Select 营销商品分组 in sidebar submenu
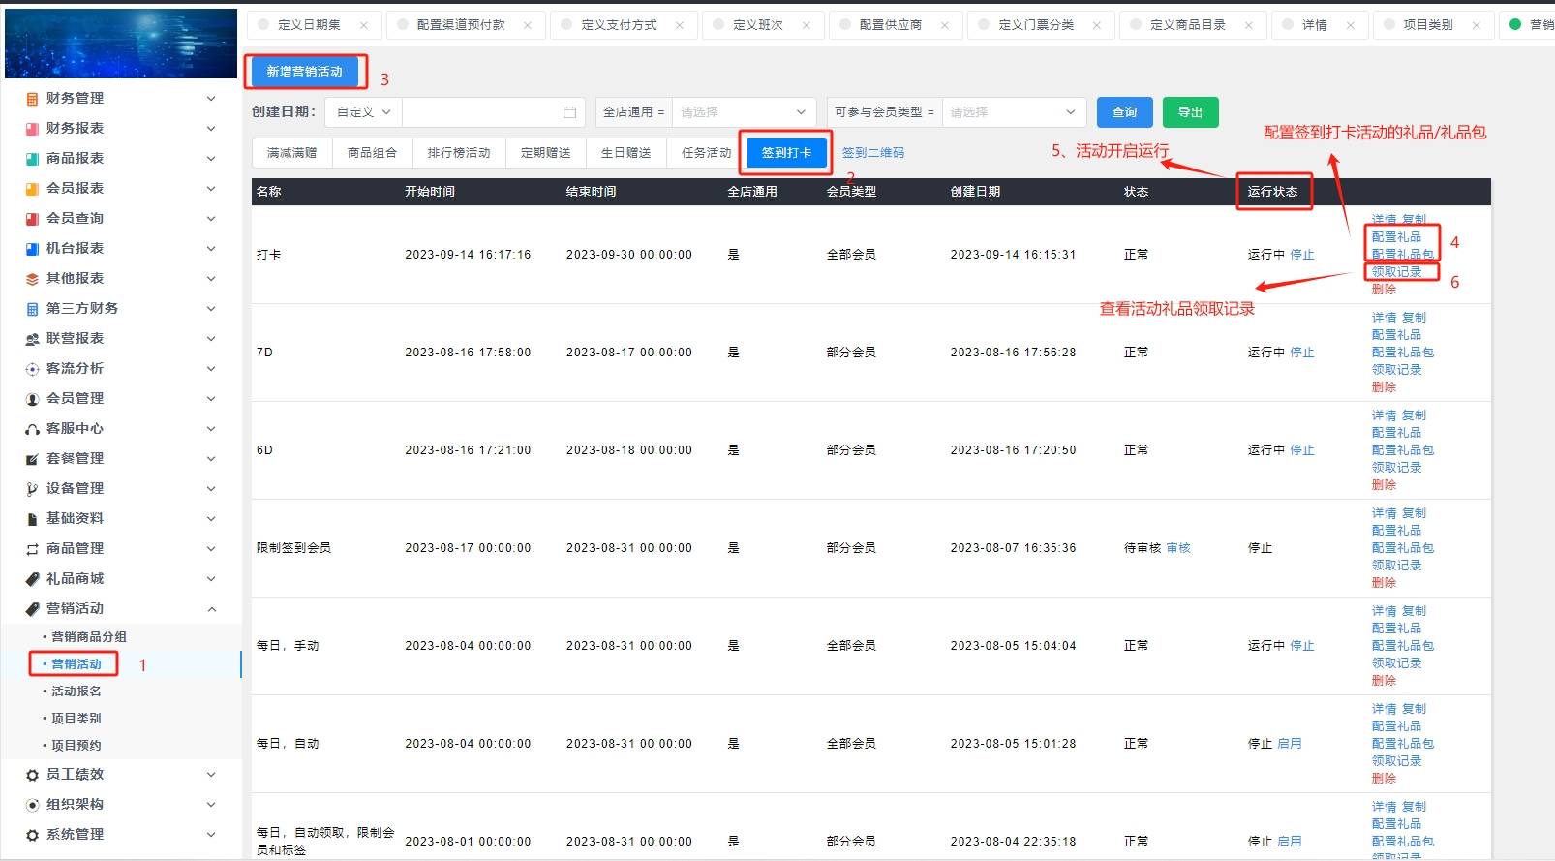 coord(89,637)
